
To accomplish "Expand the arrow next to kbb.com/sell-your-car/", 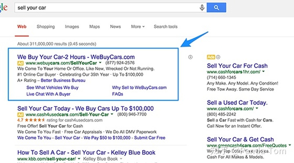I will pos(79,159).
